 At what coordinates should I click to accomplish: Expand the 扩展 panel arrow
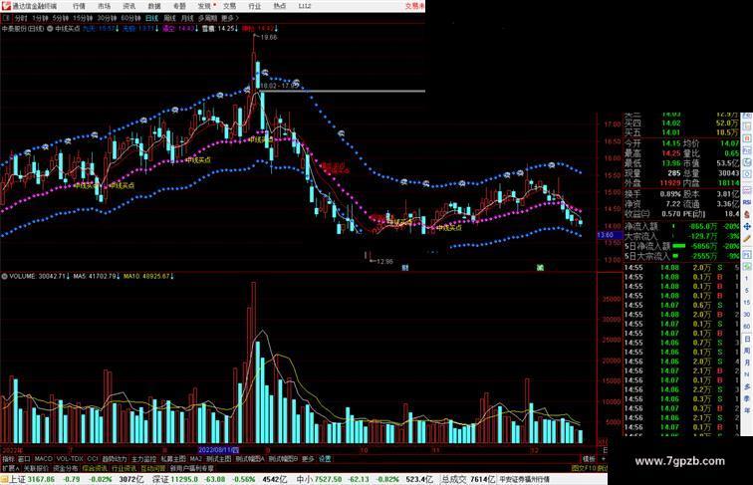(x=11, y=468)
